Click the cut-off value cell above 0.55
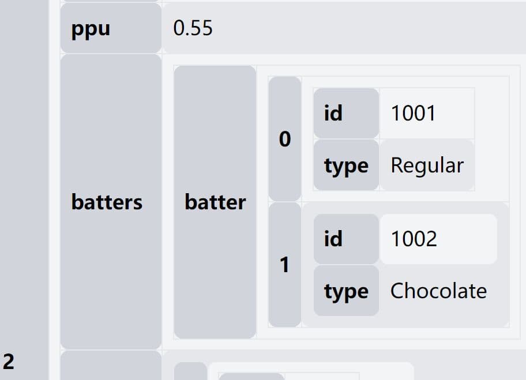Viewport: 526px width, 380px height. (x=344, y=1)
